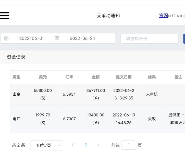Screen dimensions: 185x153
Task: Expand the 10条/页 page size dropdown
Action: coord(46,145)
